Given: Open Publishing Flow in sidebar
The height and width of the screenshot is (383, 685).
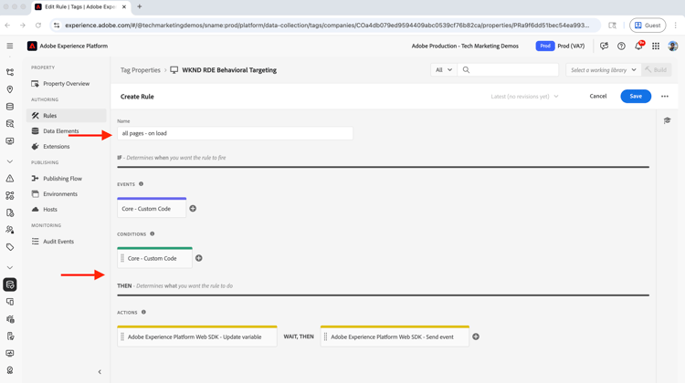Looking at the screenshot, I should 62,179.
